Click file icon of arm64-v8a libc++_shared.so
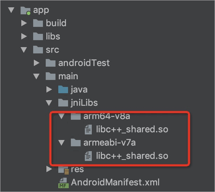 tap(88, 130)
